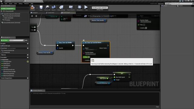The width and height of the screenshot is (194, 109).
Task: Click the Character parent class link
Action: click(x=161, y=4)
